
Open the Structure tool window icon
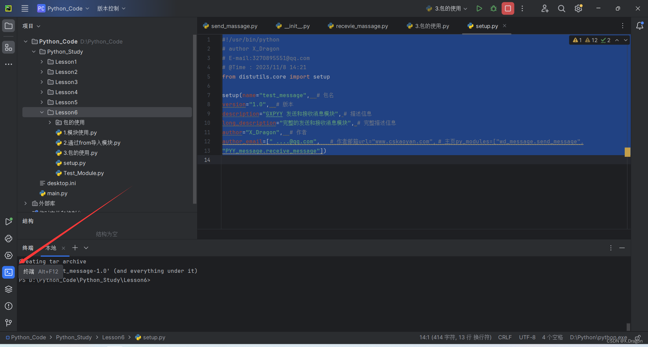[8, 48]
